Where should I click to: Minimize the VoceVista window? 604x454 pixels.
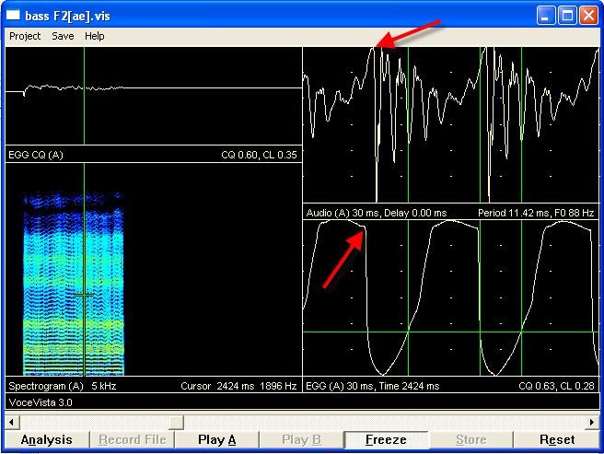point(547,14)
